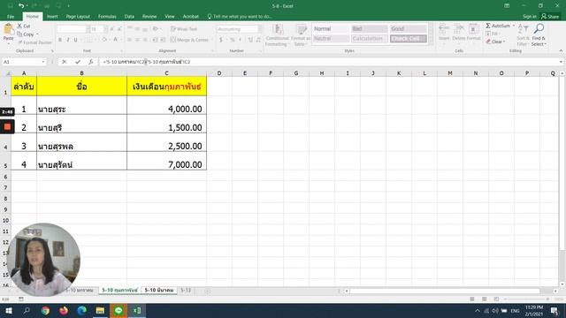Open Chrome from the taskbar
566x318 pixels.
[45, 310]
